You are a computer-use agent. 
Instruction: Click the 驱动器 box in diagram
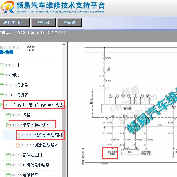point(127,109)
